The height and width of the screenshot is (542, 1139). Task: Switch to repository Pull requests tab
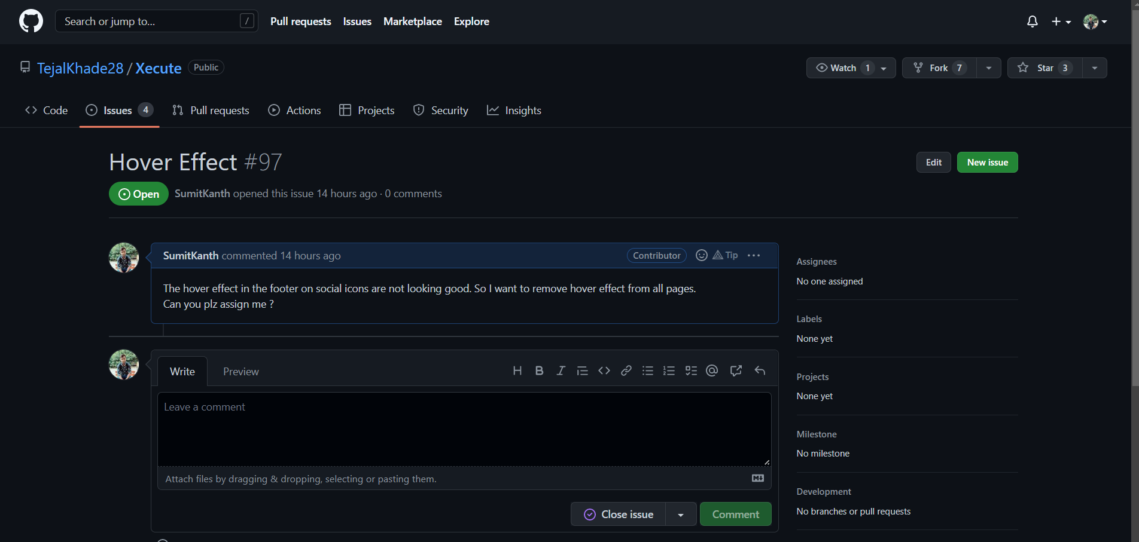coord(211,110)
